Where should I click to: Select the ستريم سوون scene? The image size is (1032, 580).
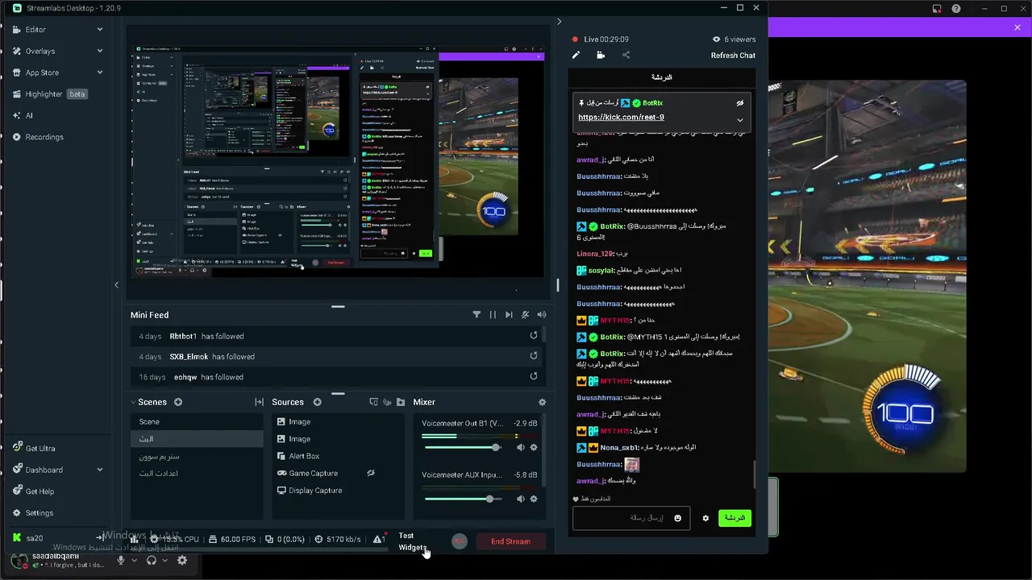(x=197, y=456)
